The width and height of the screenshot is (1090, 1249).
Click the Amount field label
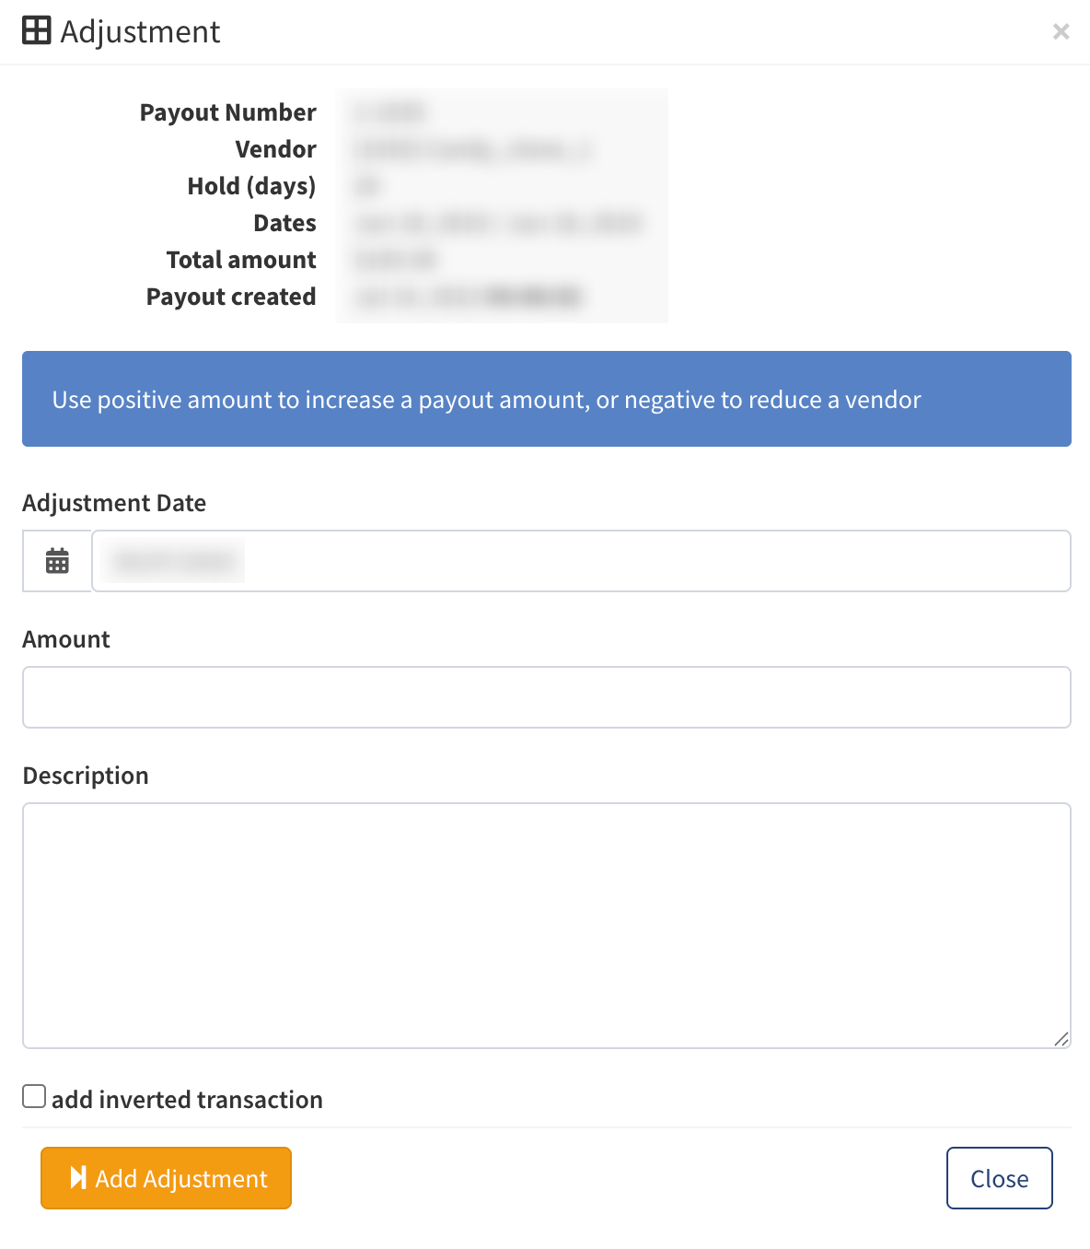click(x=66, y=639)
